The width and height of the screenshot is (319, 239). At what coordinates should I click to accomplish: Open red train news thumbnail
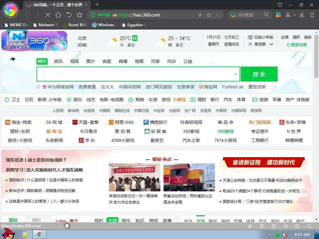pos(189,177)
